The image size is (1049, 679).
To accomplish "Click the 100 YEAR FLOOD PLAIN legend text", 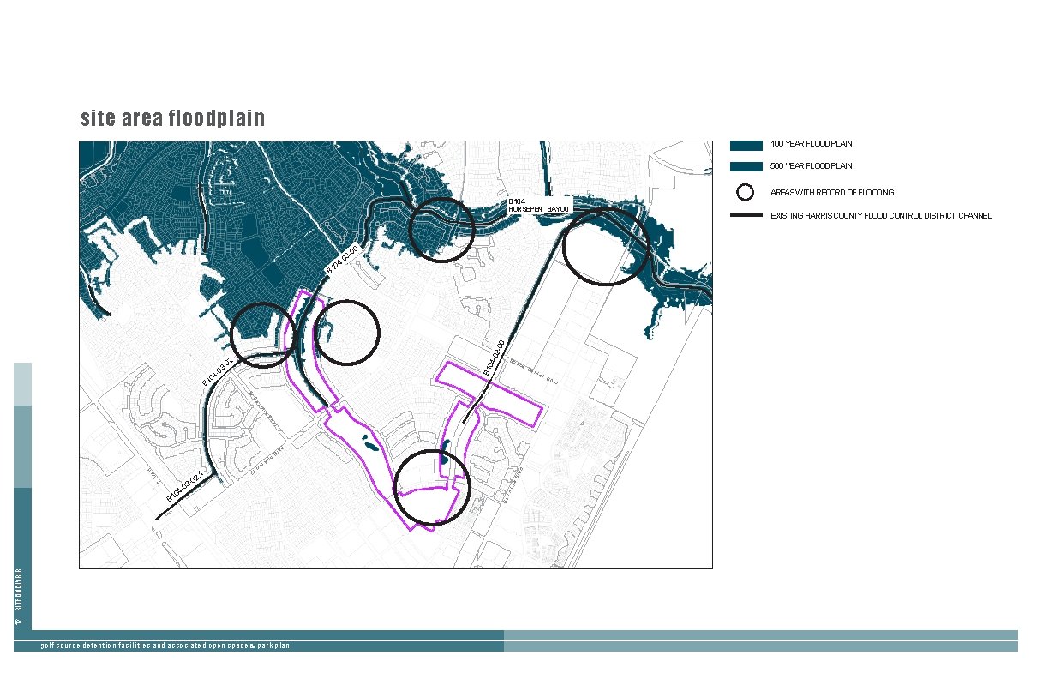I will tap(811, 143).
